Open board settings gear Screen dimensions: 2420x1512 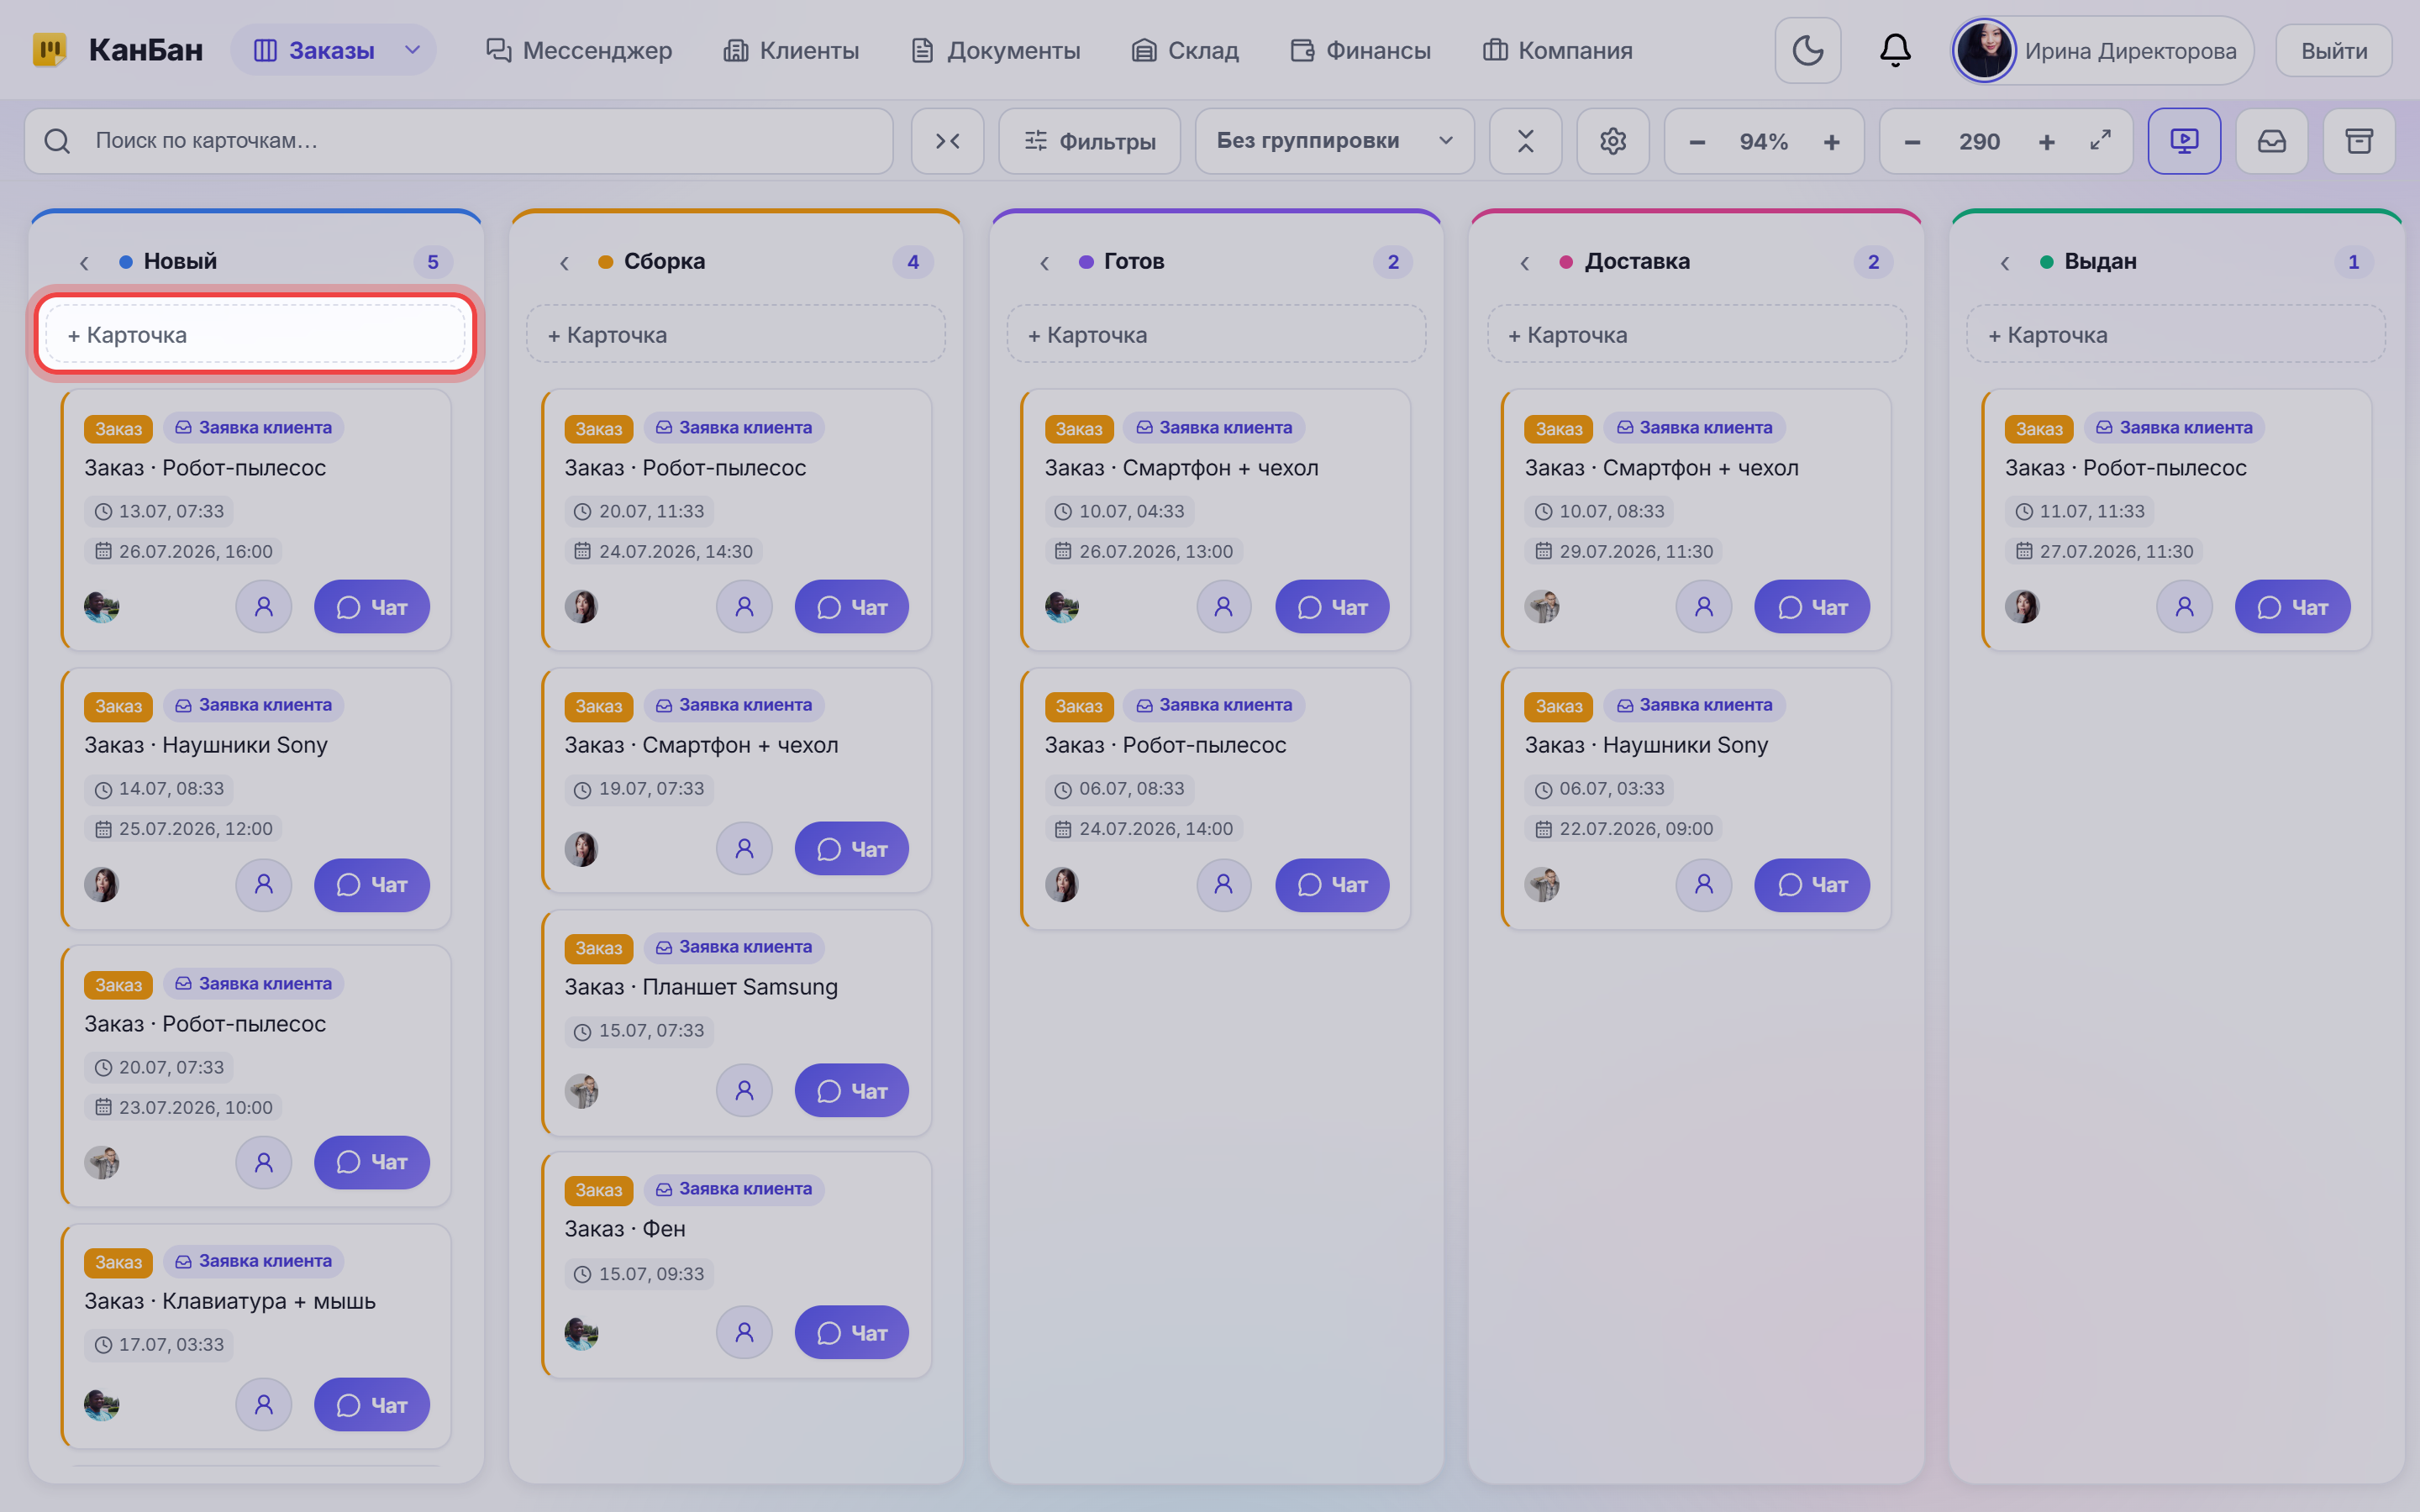(1612, 141)
